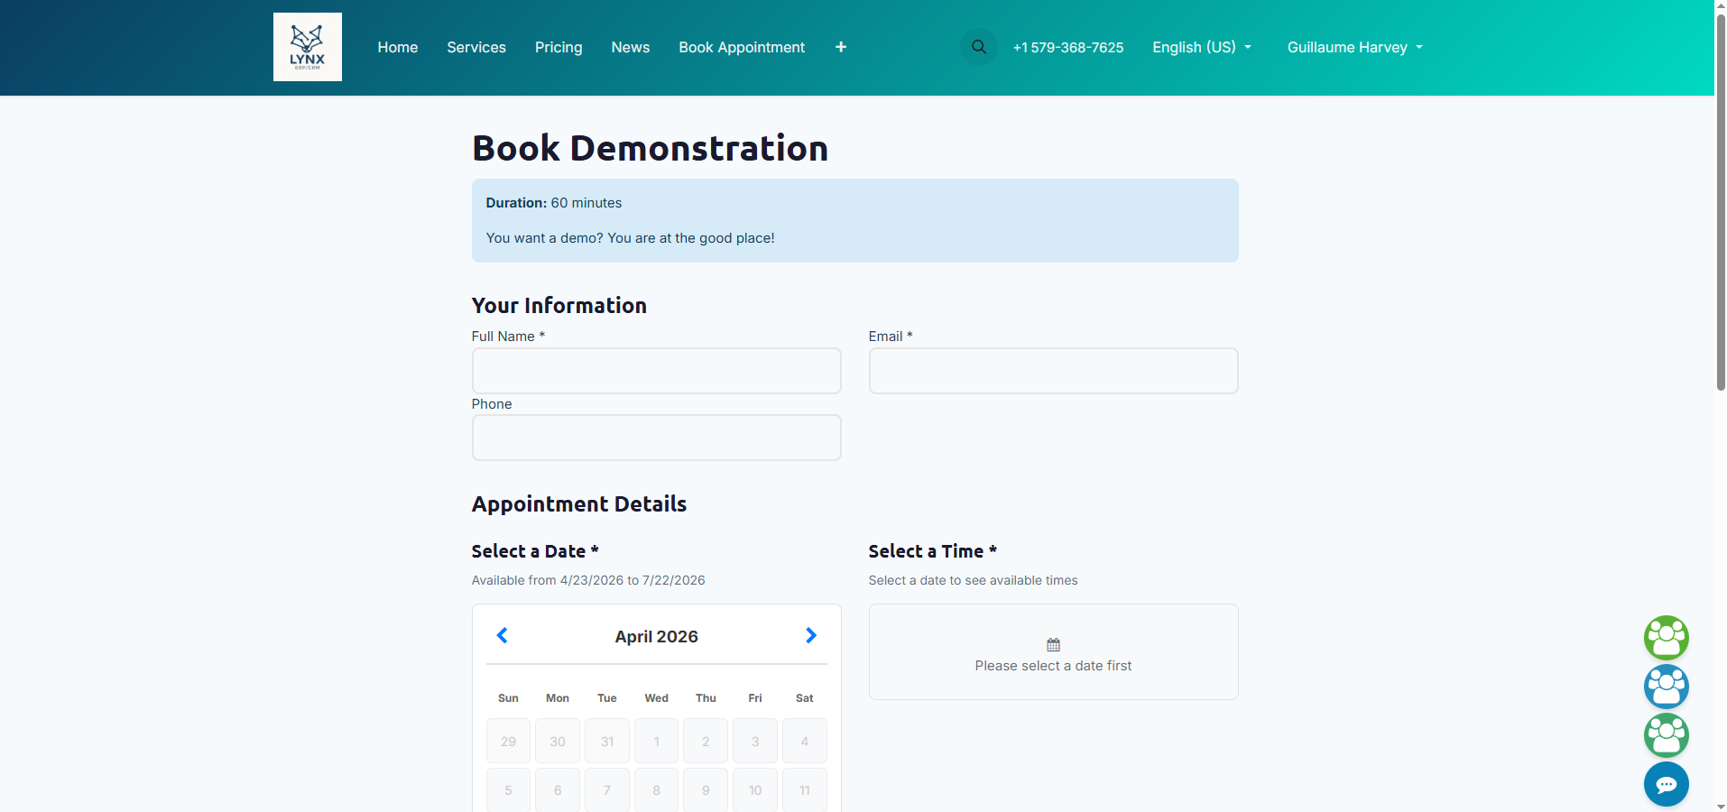1727x812 pixels.
Task: Open the English (US) language dropdown
Action: [x=1201, y=47]
